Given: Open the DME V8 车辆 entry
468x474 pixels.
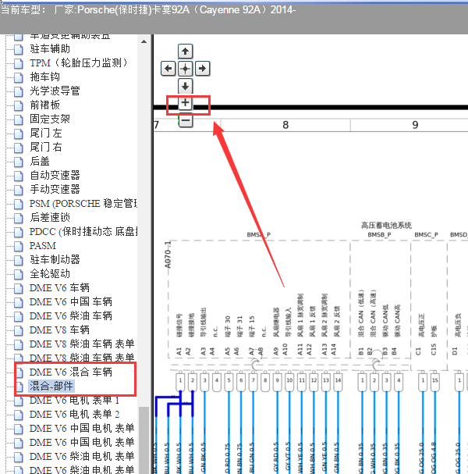Looking at the screenshot, I should point(59,330).
